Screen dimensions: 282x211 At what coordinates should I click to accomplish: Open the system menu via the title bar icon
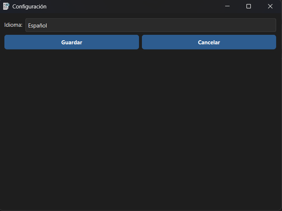tap(6, 6)
